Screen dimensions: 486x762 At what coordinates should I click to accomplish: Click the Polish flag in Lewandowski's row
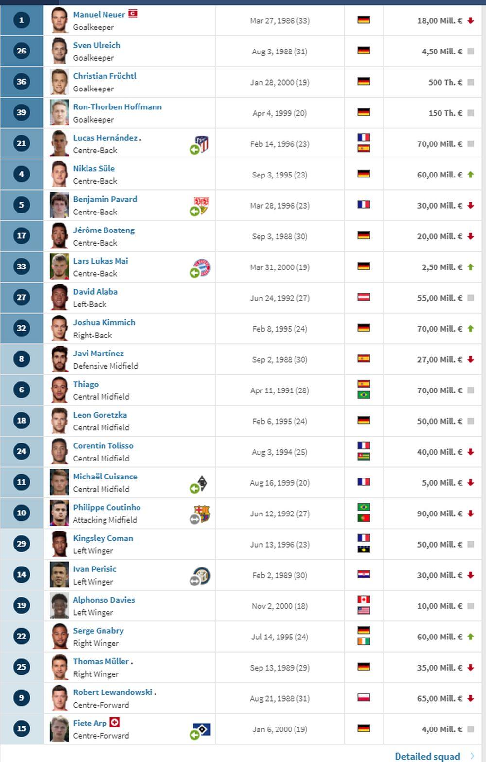[364, 698]
